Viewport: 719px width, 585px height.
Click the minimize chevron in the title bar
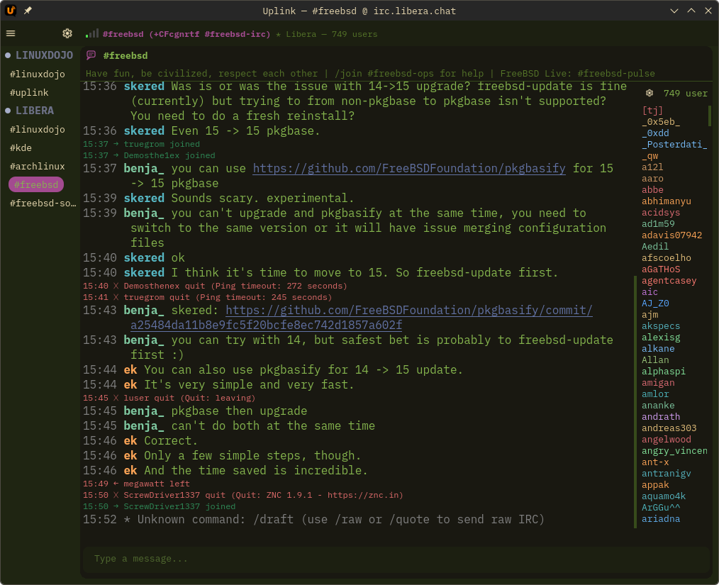[674, 11]
